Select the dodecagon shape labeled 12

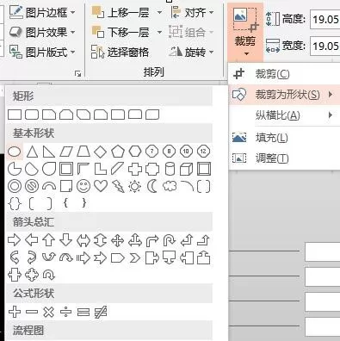(203, 152)
